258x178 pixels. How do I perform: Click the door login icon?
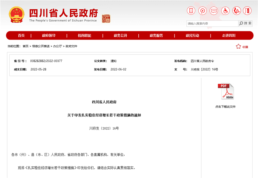[x=247, y=11]
